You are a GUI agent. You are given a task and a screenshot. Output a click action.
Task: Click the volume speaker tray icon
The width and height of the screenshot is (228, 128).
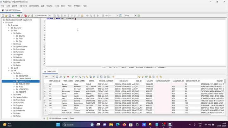pyautogui.click(x=209, y=125)
